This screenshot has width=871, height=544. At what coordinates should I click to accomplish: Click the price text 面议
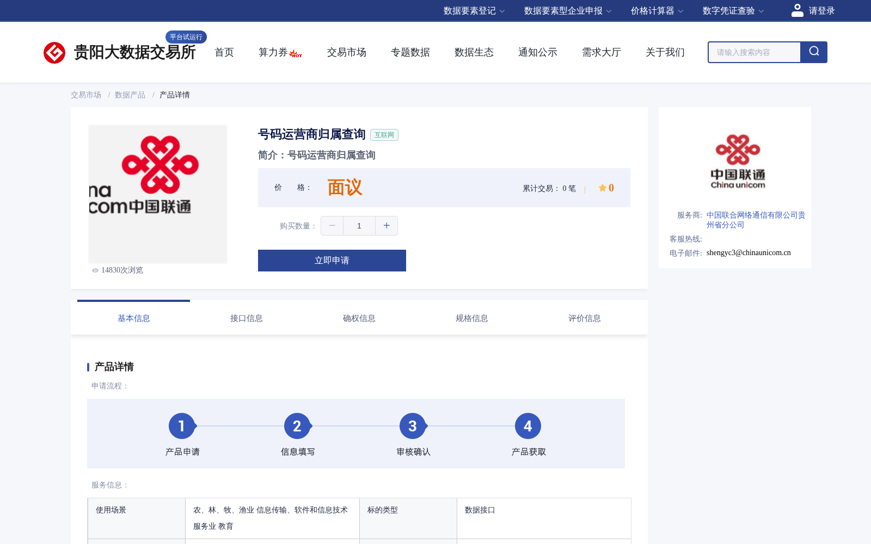(345, 188)
